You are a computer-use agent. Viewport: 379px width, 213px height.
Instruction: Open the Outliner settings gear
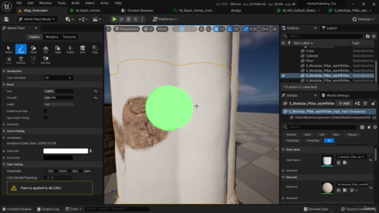(374, 36)
